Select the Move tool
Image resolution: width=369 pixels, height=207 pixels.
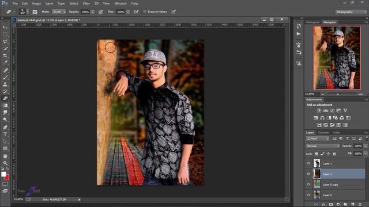(x=5, y=28)
